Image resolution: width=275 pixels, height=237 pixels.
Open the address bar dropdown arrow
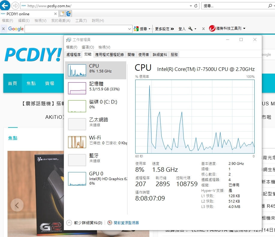click(x=191, y=6)
